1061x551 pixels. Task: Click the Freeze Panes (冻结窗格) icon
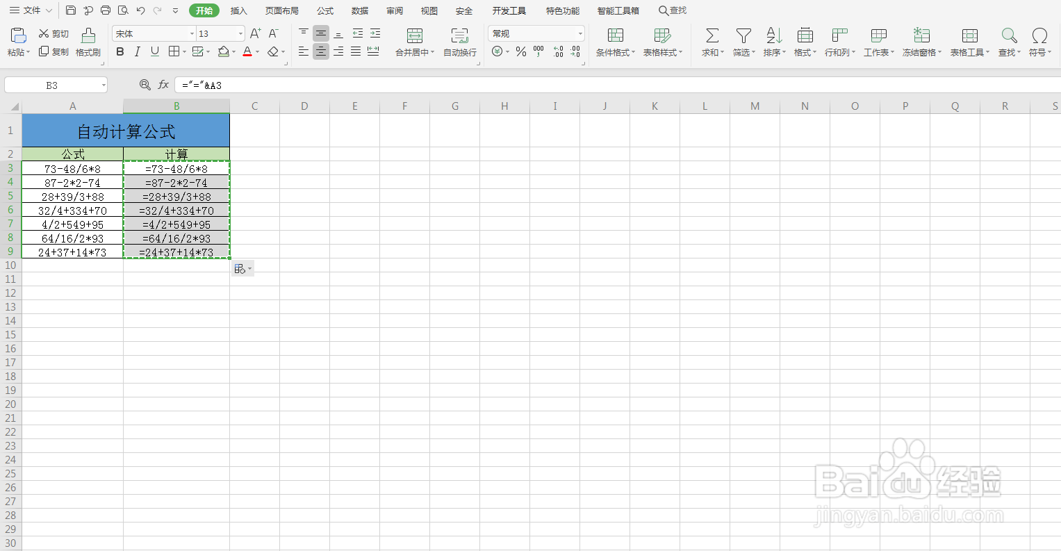921,35
